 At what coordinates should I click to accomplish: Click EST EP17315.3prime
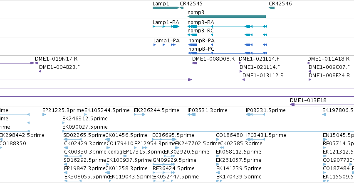[x=125, y=156]
